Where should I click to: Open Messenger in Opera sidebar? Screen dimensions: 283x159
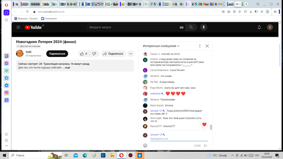tap(7, 63)
